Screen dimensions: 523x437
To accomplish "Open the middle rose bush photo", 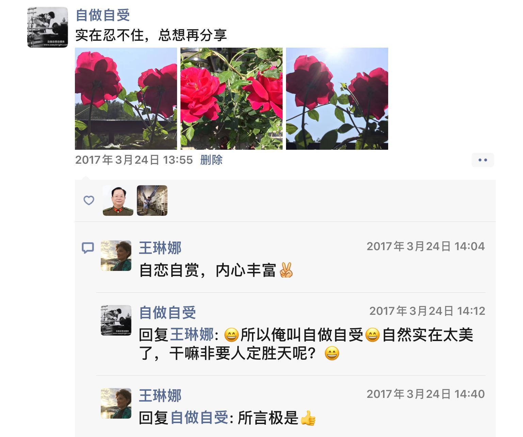I will click(x=232, y=99).
